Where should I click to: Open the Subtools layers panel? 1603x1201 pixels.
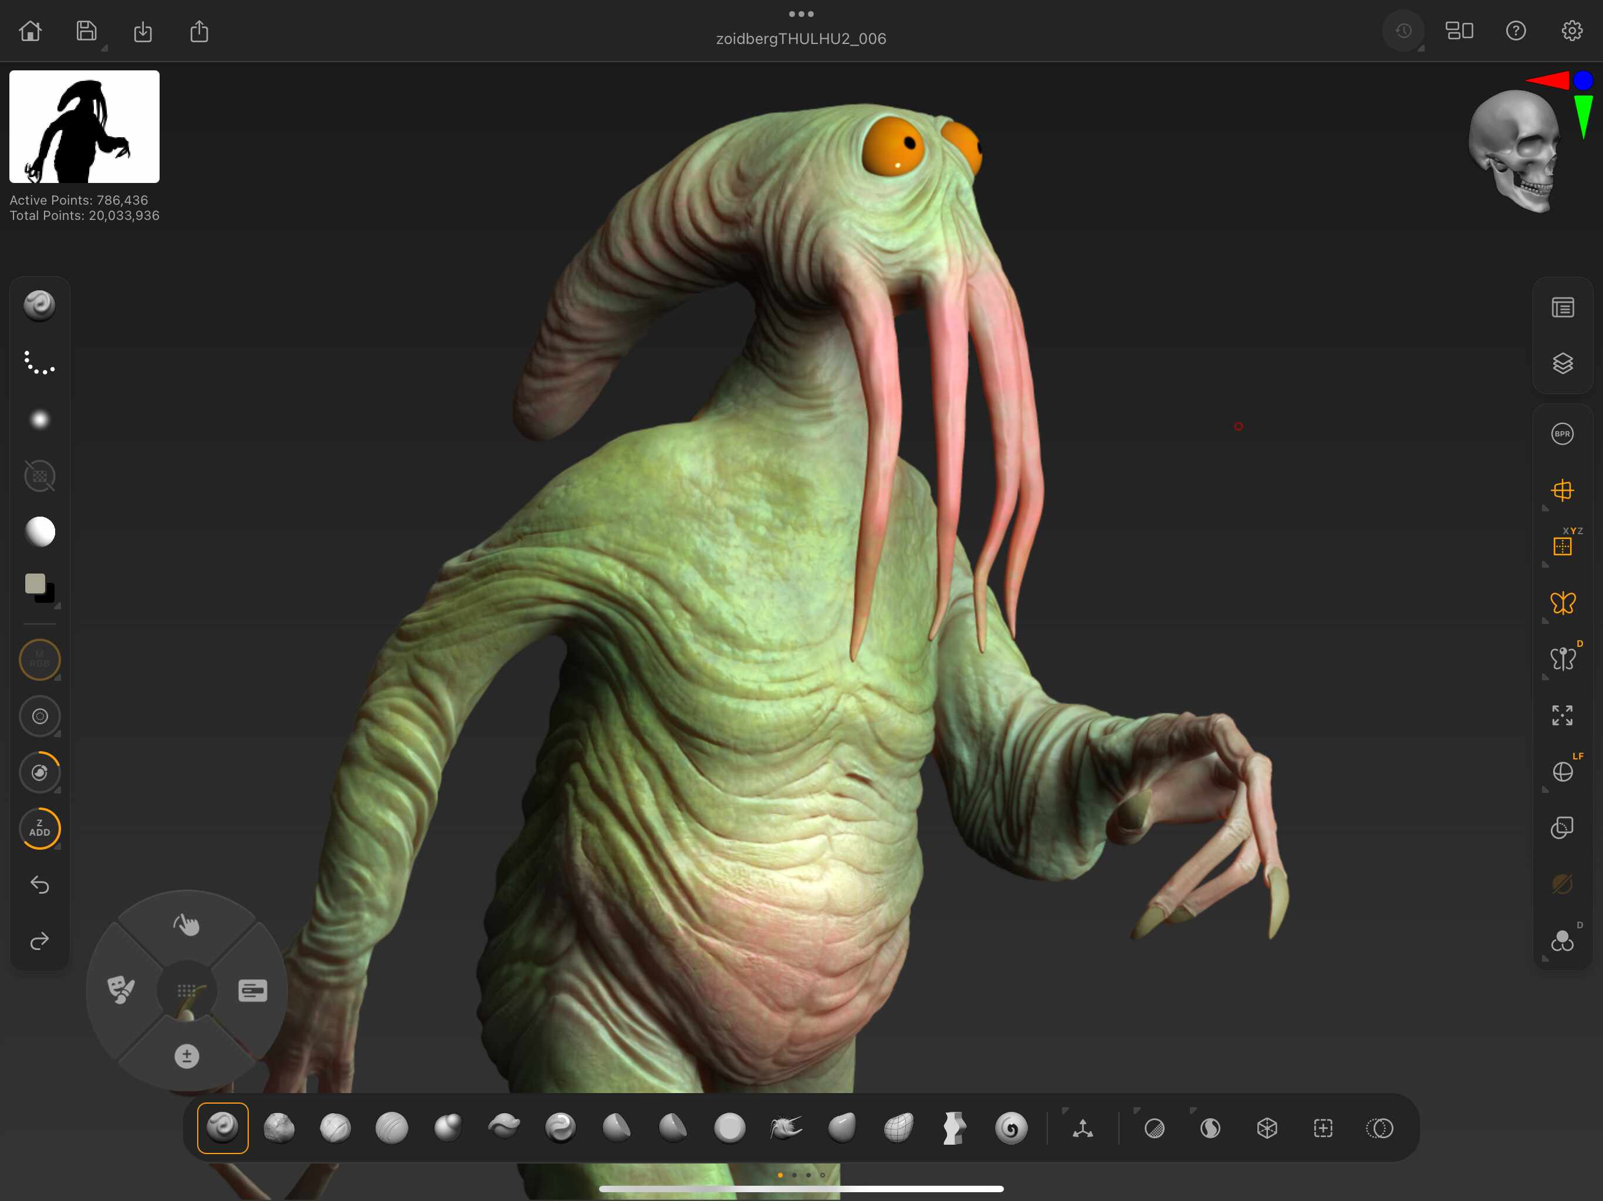(1563, 364)
